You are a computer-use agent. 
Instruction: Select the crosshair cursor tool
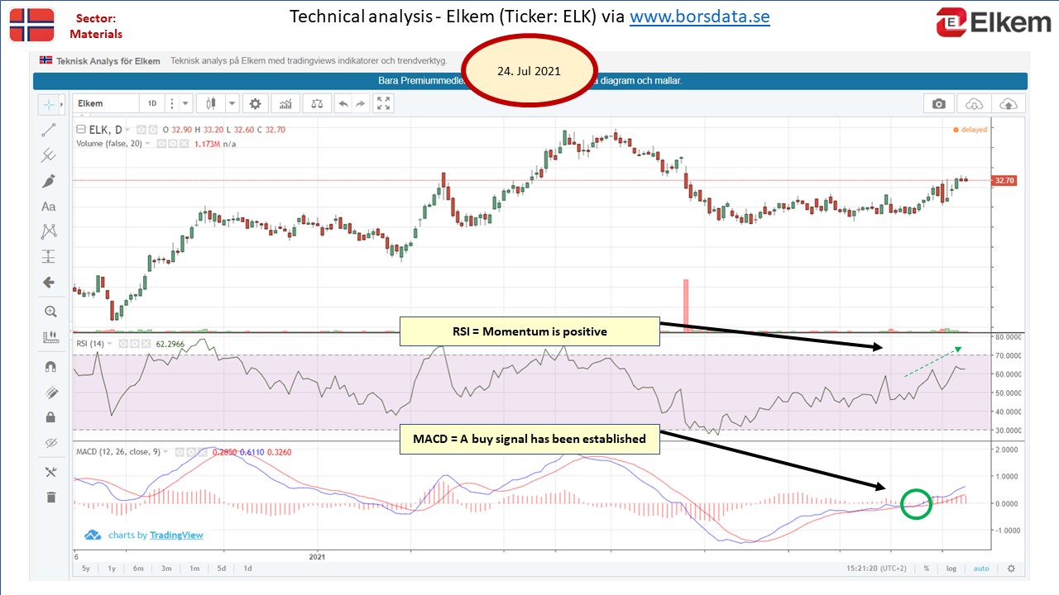tap(50, 104)
